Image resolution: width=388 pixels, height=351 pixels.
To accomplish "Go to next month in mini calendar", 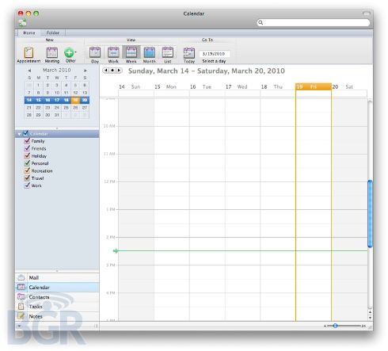I will 86,71.
